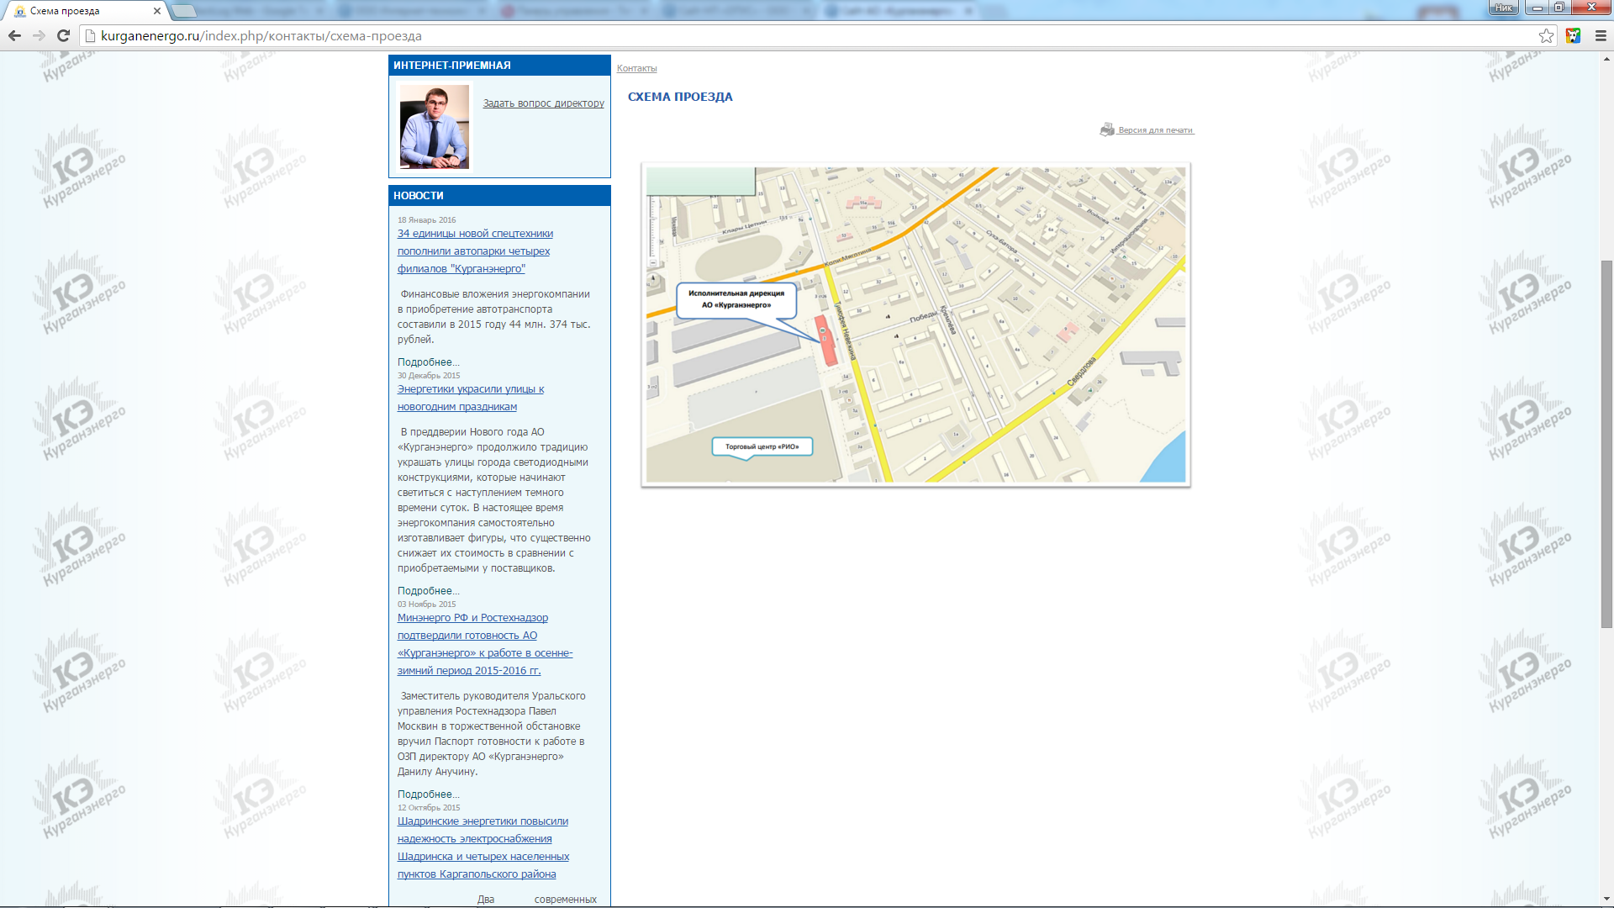Click "Подробнее..." under the 30 Декабрь news
1614x908 pixels.
pos(428,591)
